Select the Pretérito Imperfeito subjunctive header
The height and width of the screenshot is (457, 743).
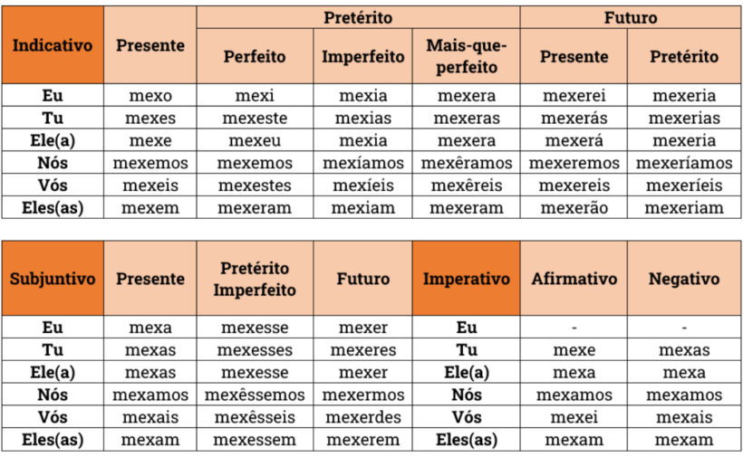(255, 278)
